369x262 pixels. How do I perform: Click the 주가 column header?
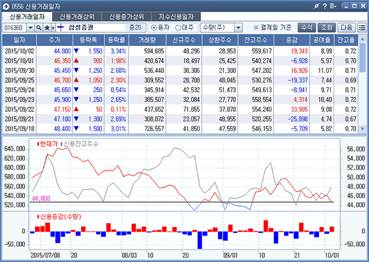click(55, 40)
